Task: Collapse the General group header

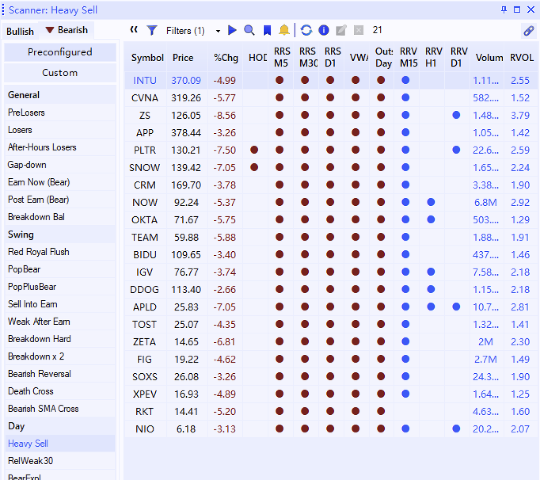Action: 60,95
